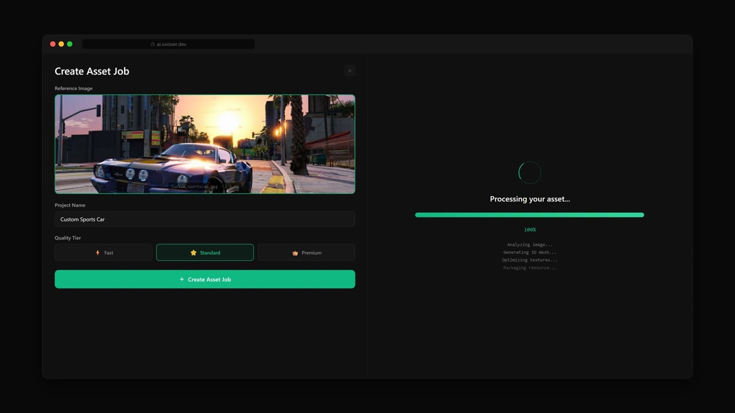
Task: Click the 'Optimizing textures...' status line
Action: pyautogui.click(x=529, y=260)
